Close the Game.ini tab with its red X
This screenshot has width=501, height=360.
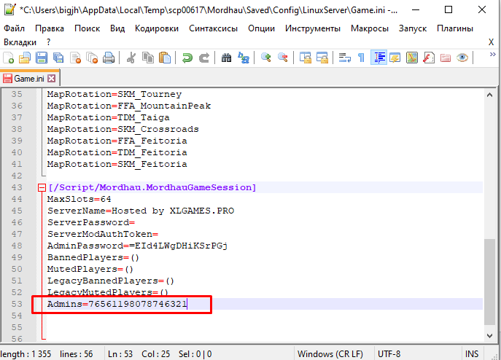tap(52, 78)
